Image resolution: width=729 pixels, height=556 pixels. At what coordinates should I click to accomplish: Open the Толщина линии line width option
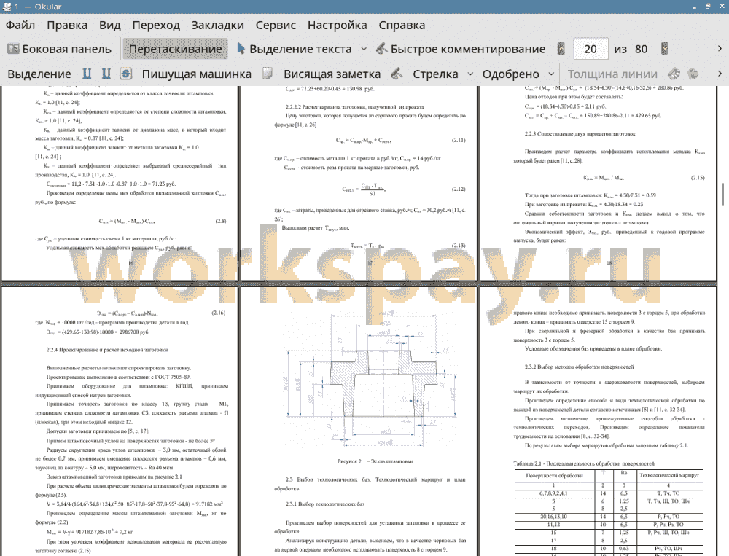(612, 74)
